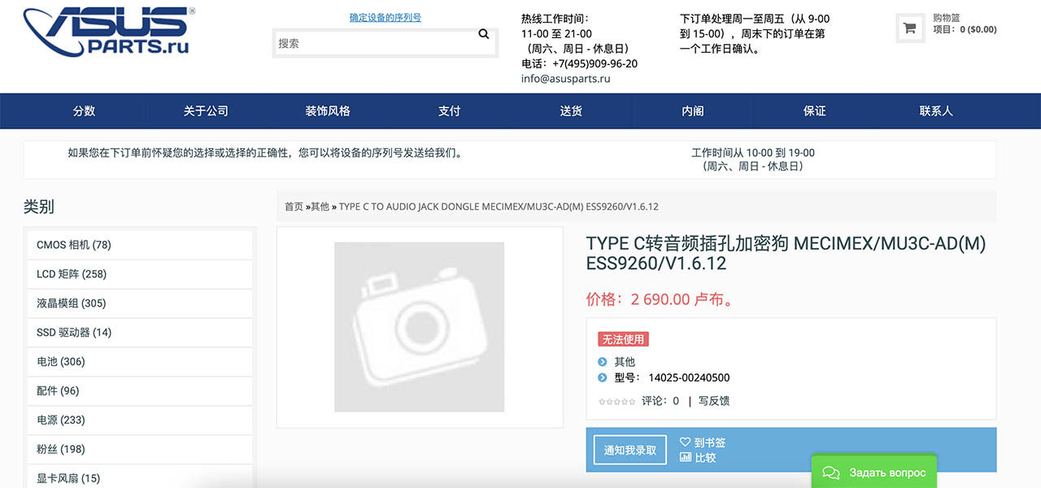The height and width of the screenshot is (488, 1041).
Task: Go to 其他 in the breadcrumb
Action: (320, 207)
